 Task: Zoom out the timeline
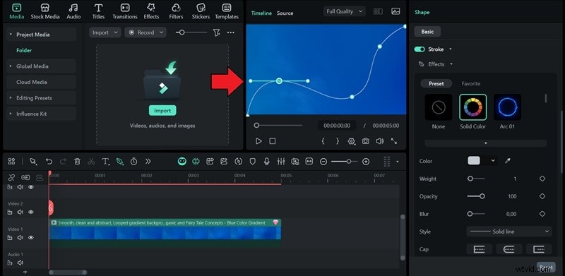coord(323,162)
